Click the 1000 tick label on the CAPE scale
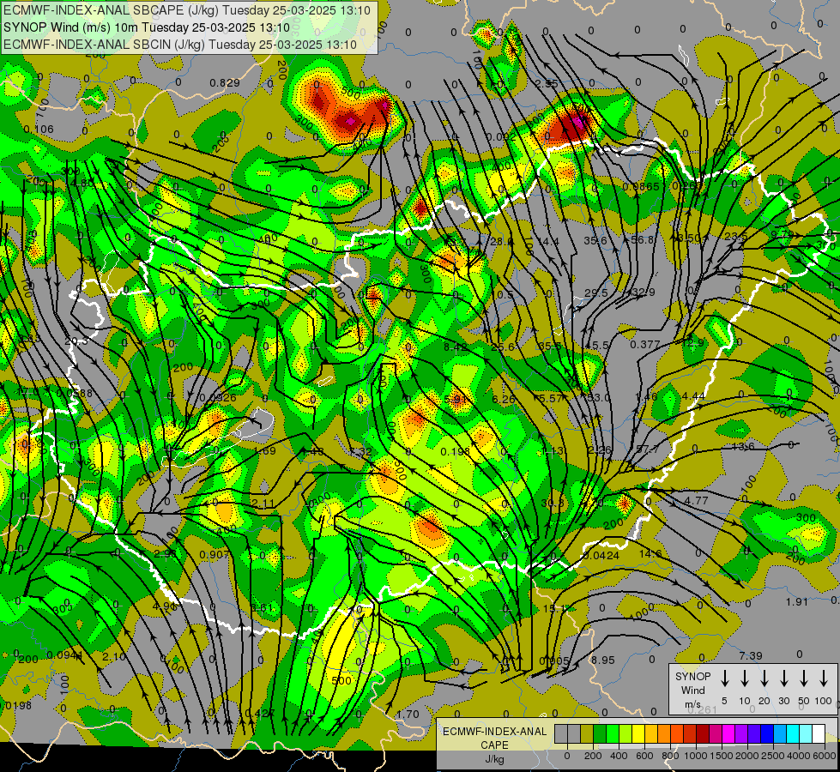The width and height of the screenshot is (840, 772). (696, 756)
